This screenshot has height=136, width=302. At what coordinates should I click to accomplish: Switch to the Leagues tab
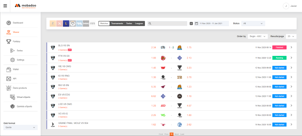[x=139, y=23]
